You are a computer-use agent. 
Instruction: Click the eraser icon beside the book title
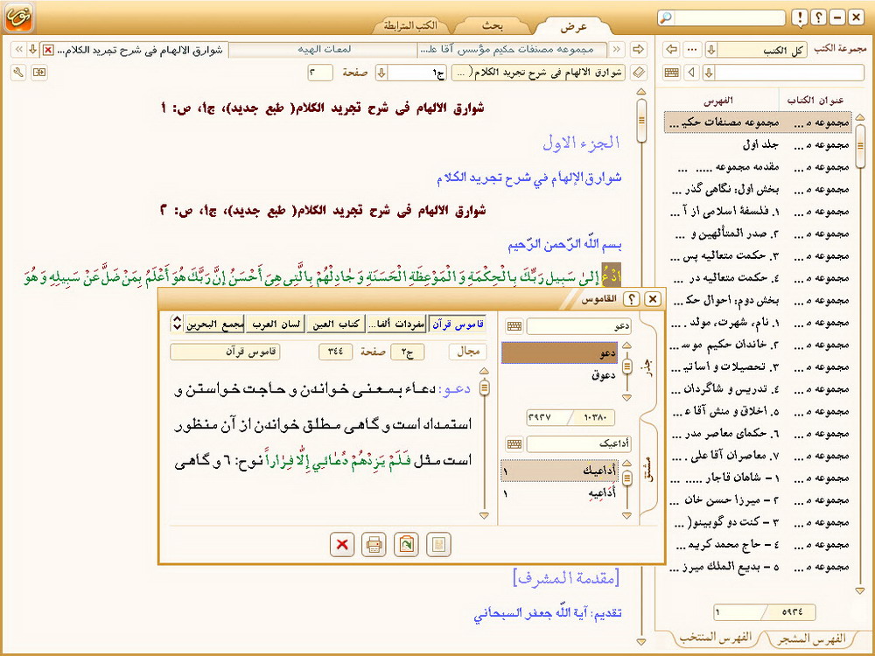638,72
